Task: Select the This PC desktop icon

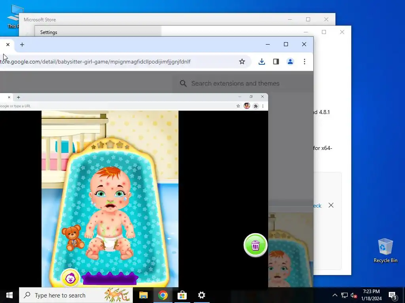Action: tap(13, 17)
